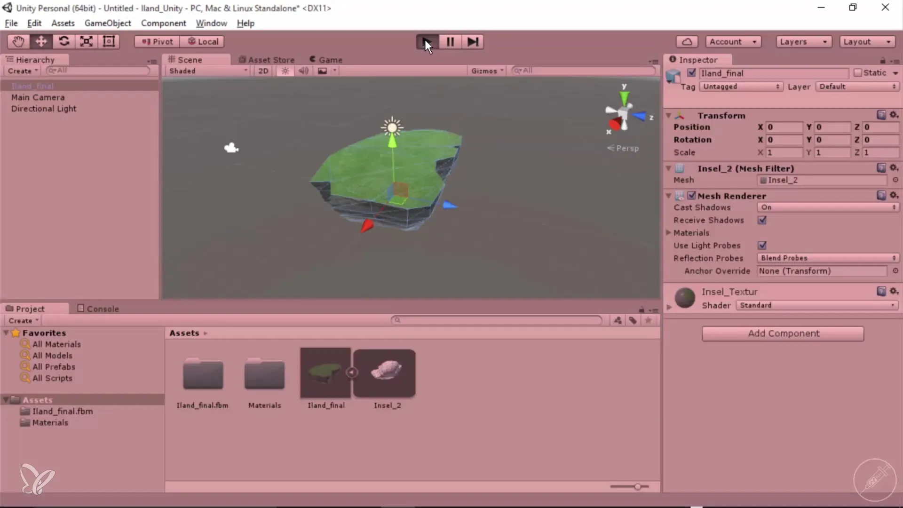Click the Project panel lock icon
Viewport: 903px width, 508px height.
[642, 309]
